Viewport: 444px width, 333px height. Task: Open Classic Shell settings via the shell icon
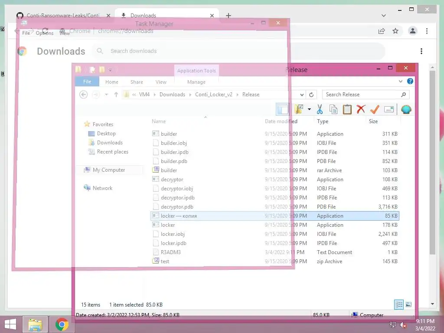coord(406,109)
